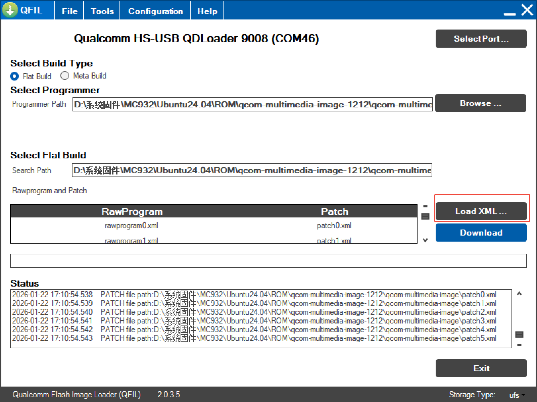The height and width of the screenshot is (402, 537).
Task: Click the down arrow of the RawProgram list scrollbar
Action: point(425,240)
